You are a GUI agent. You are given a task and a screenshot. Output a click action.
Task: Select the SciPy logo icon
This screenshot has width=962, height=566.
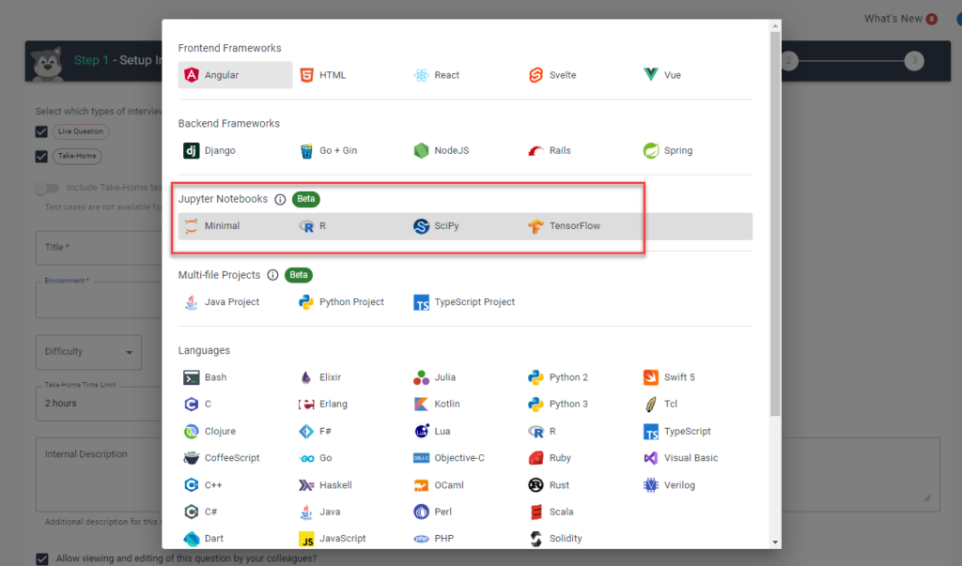click(x=421, y=225)
